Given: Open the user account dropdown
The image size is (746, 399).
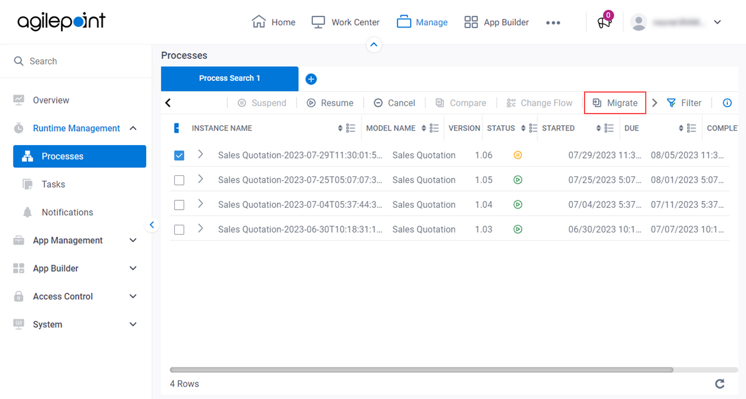Looking at the screenshot, I should (x=717, y=22).
